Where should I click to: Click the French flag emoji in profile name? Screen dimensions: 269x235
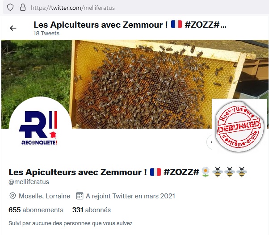pos(156,172)
